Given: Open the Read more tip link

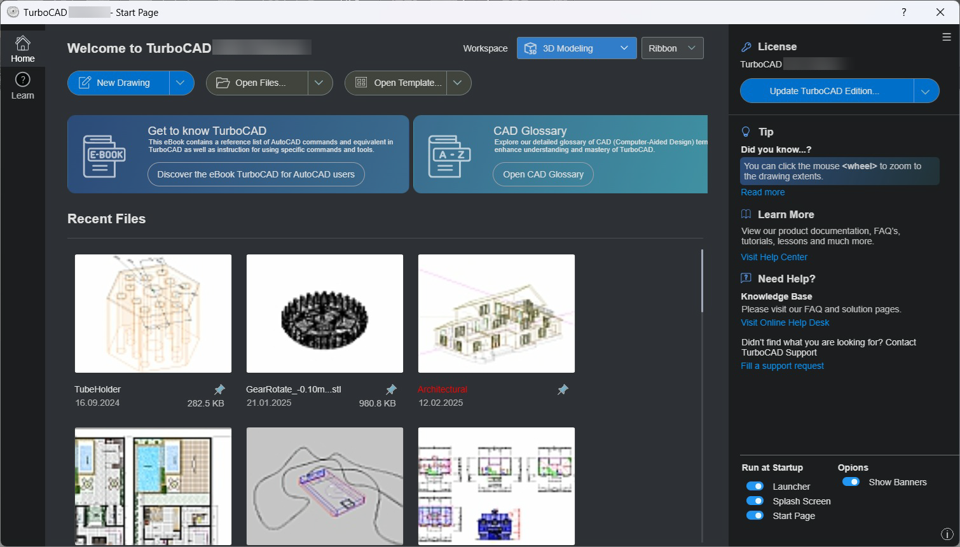Looking at the screenshot, I should click(762, 192).
